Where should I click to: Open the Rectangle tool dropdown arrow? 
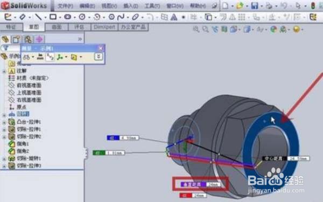coord(60,17)
